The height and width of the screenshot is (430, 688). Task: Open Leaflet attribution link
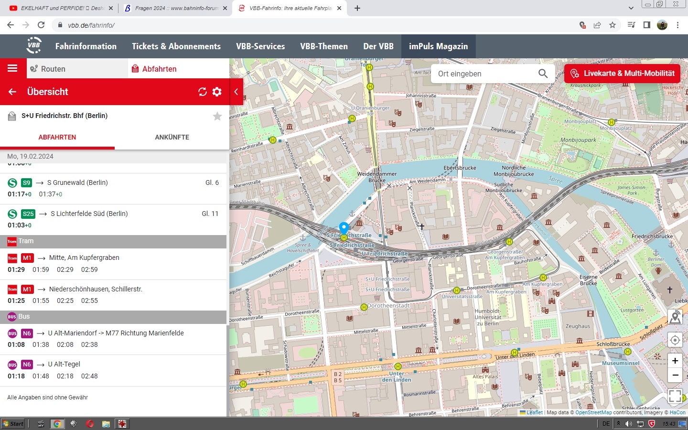pyautogui.click(x=534, y=412)
